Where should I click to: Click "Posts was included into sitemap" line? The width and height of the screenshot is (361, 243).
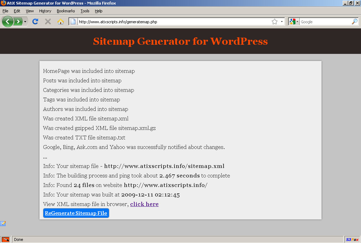click(82, 80)
